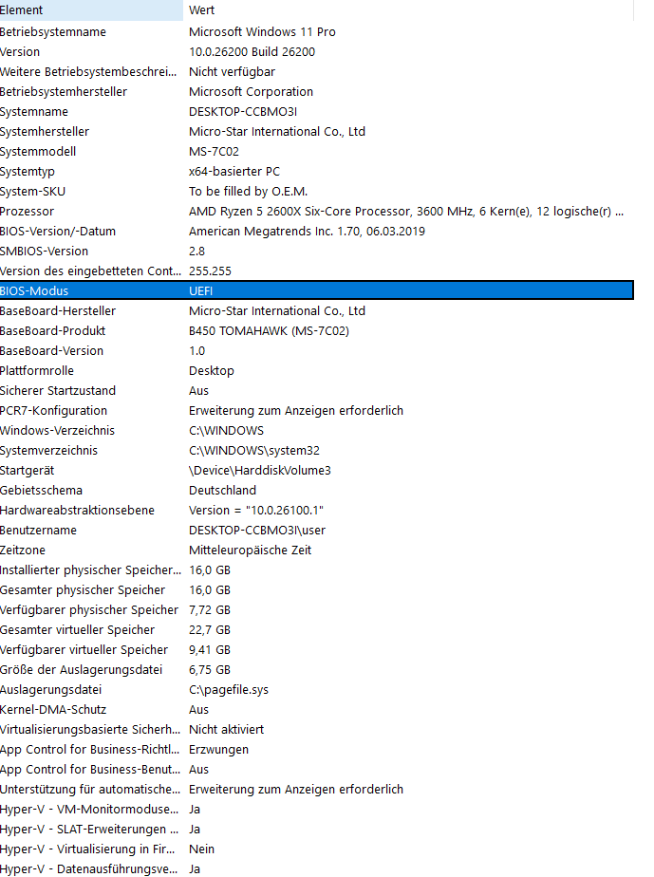Select the Systemmodell row

pyautogui.click(x=317, y=152)
